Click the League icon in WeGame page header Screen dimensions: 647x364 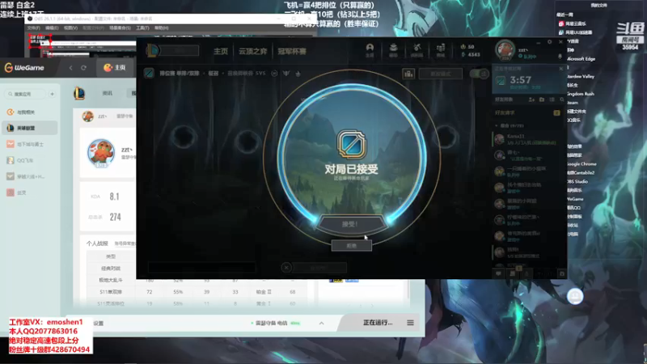coord(79,93)
